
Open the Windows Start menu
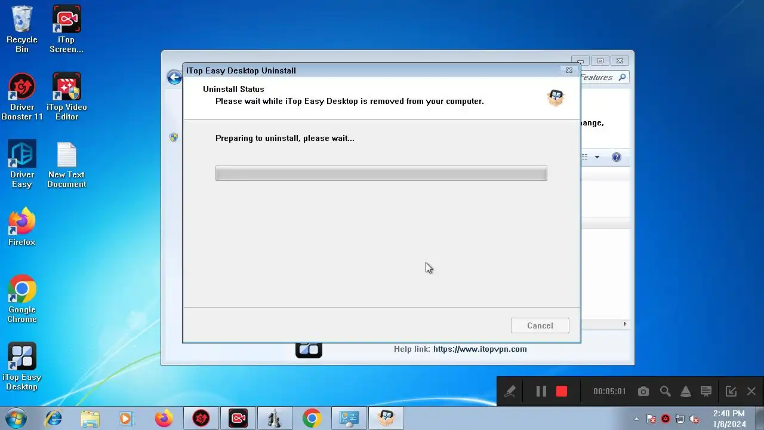tap(16, 418)
